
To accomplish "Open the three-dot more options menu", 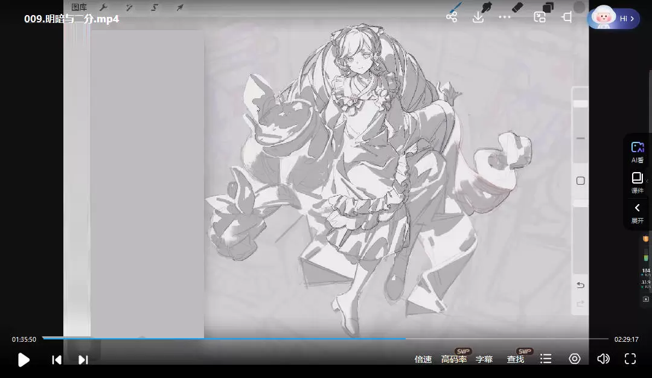I will point(505,17).
